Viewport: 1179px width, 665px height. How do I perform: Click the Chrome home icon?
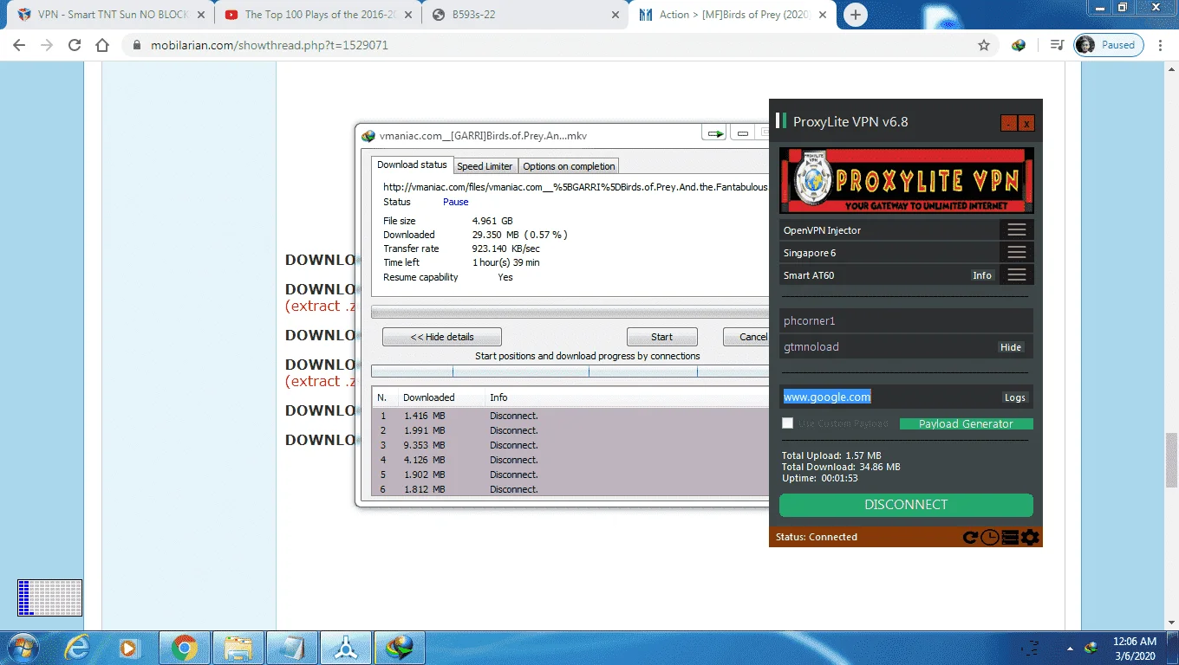(x=102, y=45)
